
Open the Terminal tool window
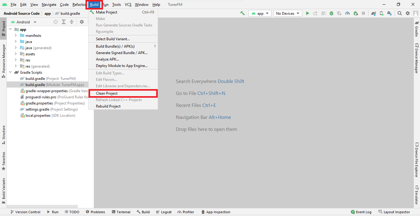121,212
